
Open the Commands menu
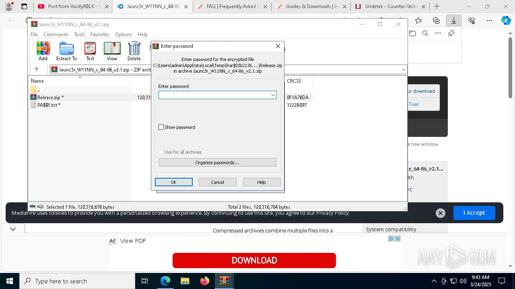(x=56, y=35)
